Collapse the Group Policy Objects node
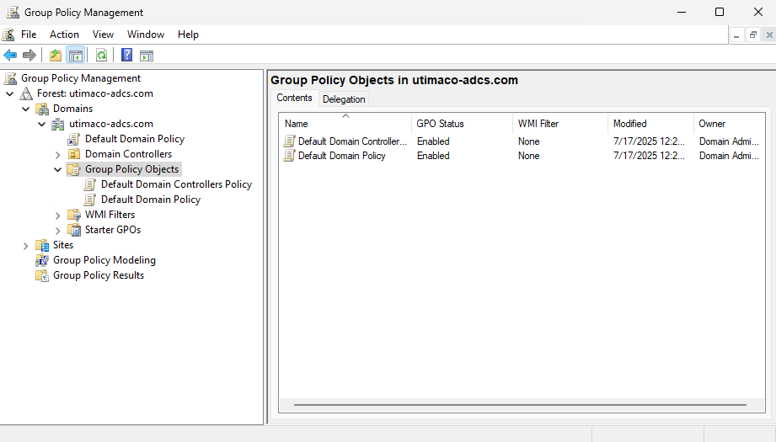Screen dimensions: 776x442 coord(58,169)
